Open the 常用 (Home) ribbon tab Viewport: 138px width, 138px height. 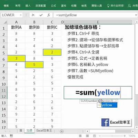18,6
